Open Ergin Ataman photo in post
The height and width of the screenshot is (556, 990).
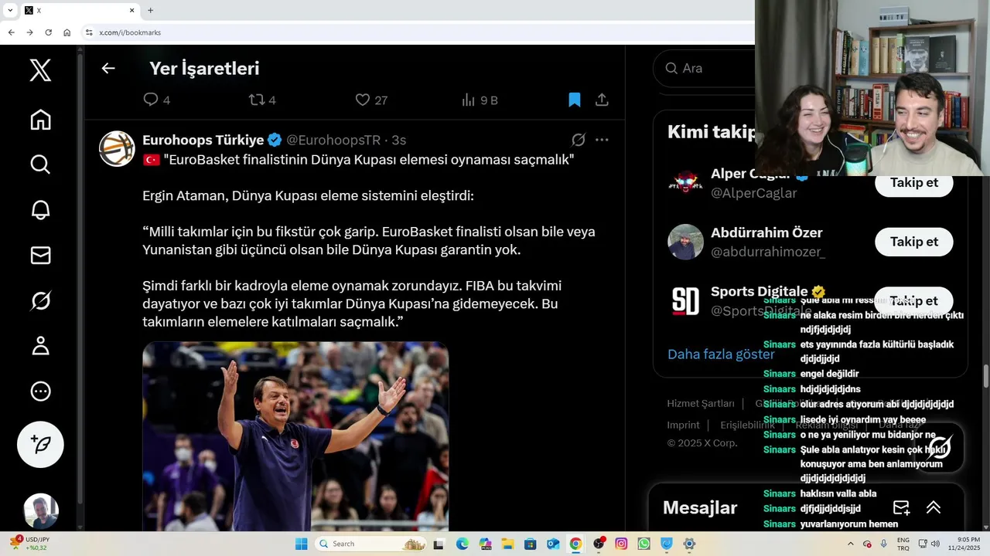[295, 436]
